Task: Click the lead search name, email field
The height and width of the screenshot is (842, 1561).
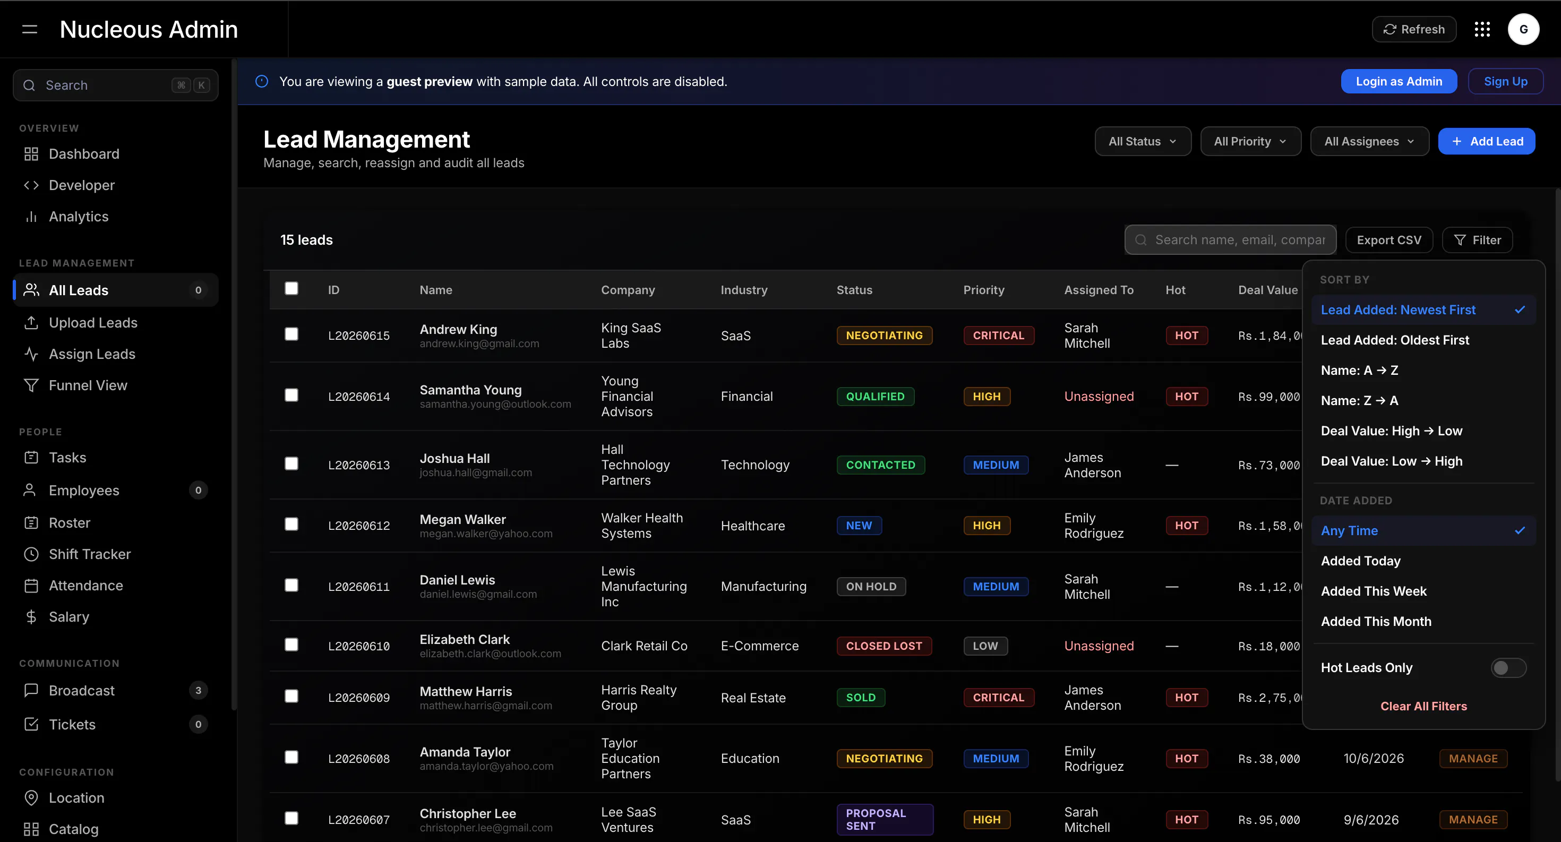Action: coord(1230,240)
